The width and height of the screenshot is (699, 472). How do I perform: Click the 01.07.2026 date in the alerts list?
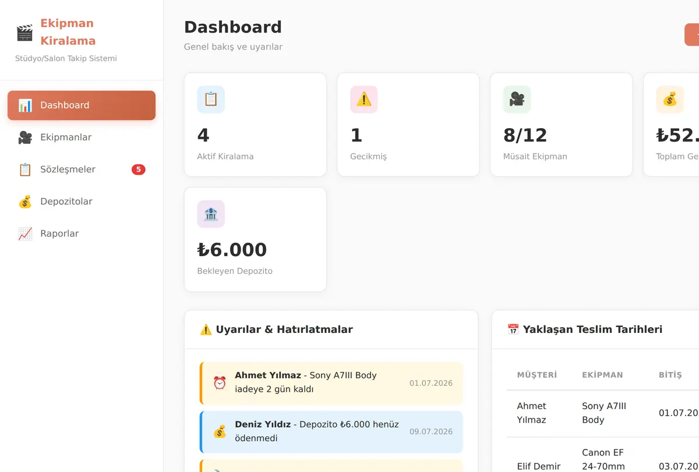click(431, 383)
